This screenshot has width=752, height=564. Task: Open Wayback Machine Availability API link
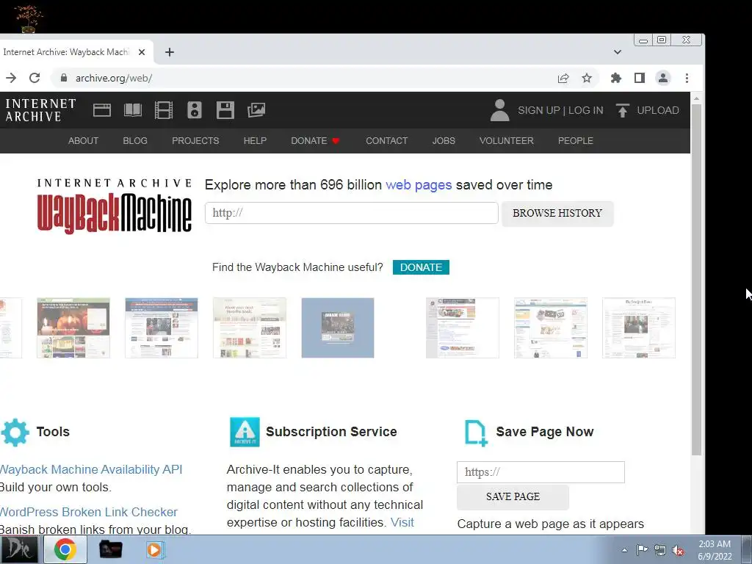(x=91, y=469)
